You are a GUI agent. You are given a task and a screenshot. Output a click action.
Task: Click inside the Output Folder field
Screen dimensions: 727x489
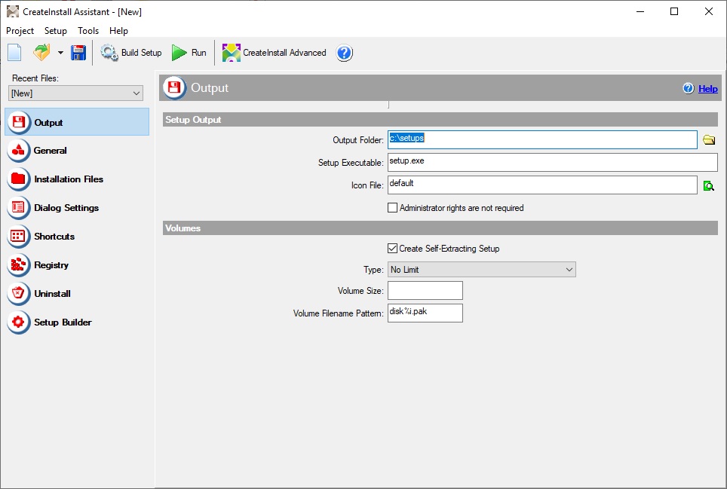(542, 139)
